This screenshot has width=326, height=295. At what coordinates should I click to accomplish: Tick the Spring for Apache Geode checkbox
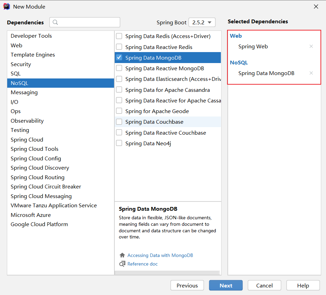point(119,111)
